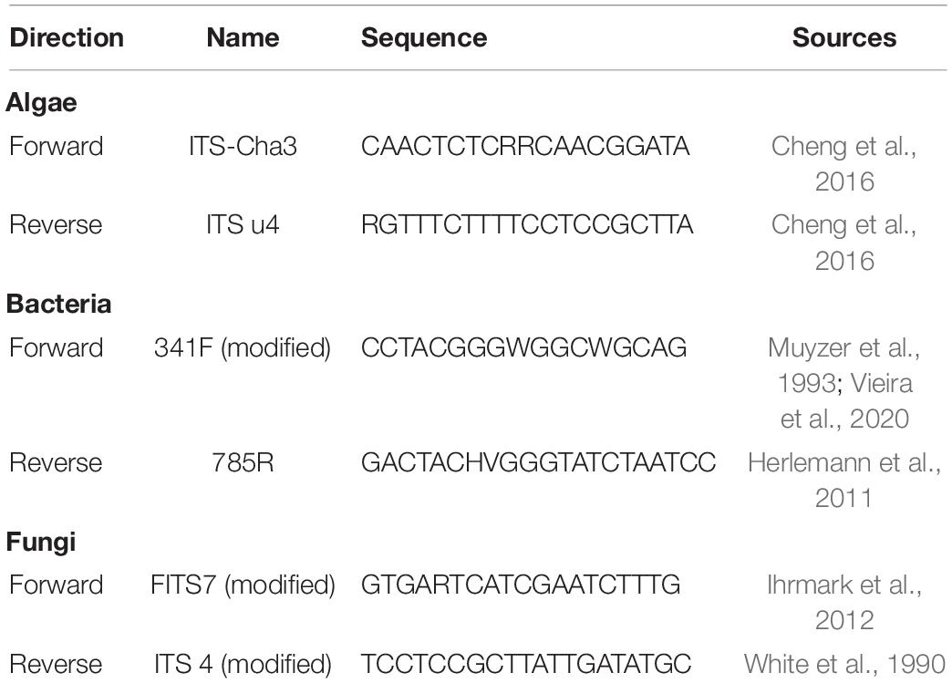Open the Herlemann et al., 2011 citation
This screenshot has height=683, width=952.
coord(843,481)
